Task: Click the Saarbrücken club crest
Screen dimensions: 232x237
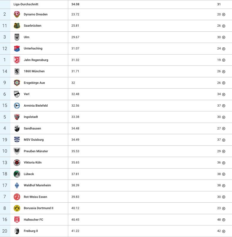Action: [17, 26]
